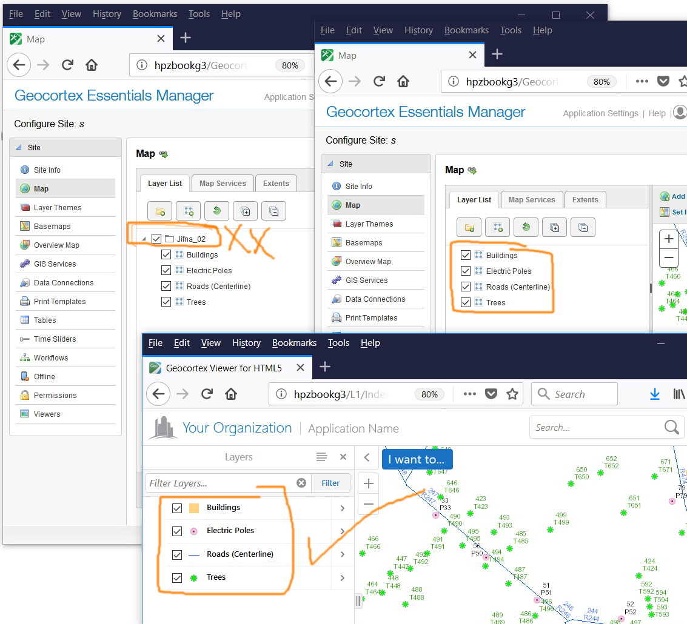
Task: Open Map Services tab in back-left window
Action: pyautogui.click(x=223, y=184)
